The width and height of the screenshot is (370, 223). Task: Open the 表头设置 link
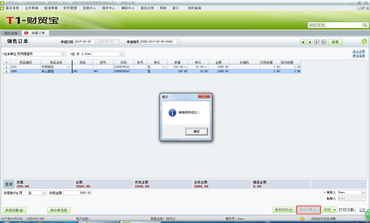(358, 51)
